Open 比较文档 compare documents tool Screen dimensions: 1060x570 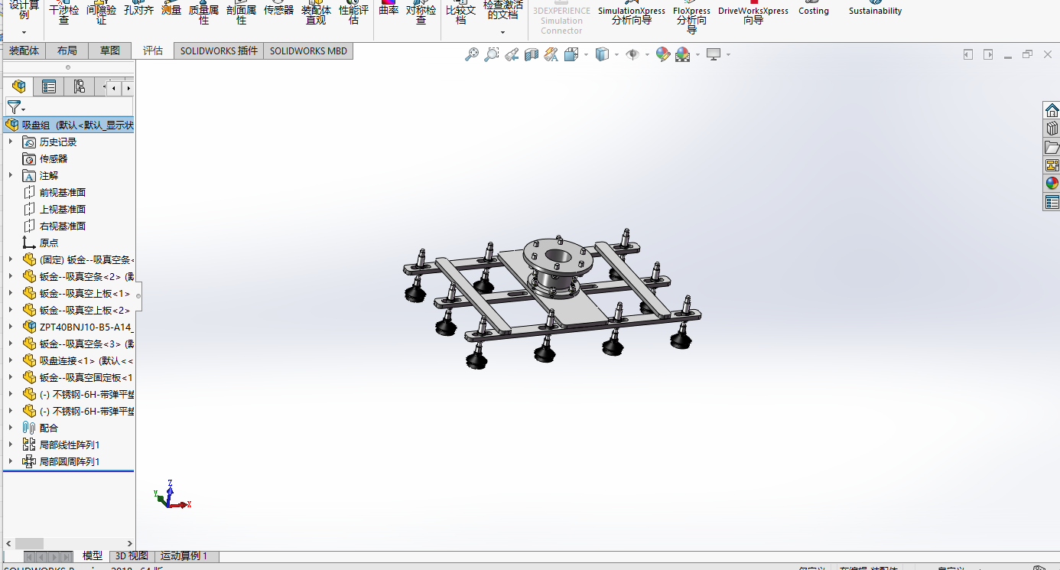[x=460, y=13]
